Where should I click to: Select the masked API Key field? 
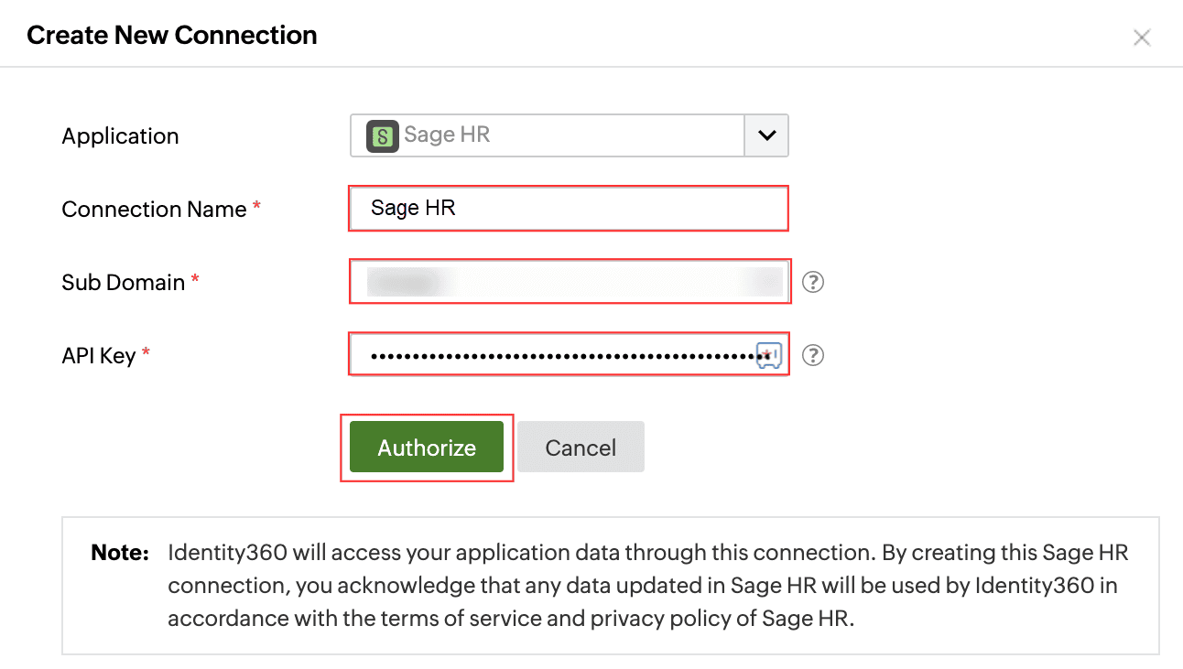click(549, 355)
